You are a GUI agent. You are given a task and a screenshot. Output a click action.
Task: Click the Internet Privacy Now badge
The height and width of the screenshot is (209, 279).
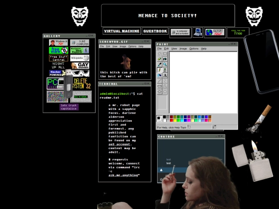[215, 33]
